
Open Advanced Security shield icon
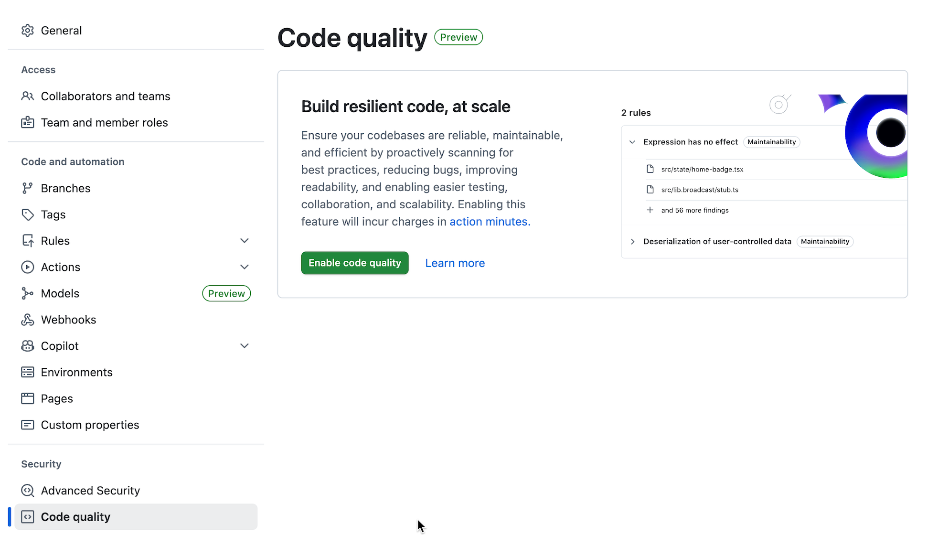[x=28, y=490]
